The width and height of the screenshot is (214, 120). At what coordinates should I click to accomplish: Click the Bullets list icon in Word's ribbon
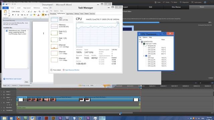pos(43,12)
